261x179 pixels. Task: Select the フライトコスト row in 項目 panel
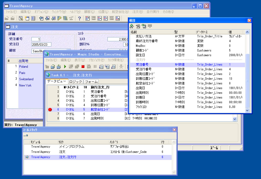188,107
